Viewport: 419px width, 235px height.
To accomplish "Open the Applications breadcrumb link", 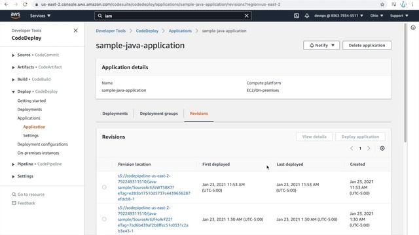I will coord(180,31).
